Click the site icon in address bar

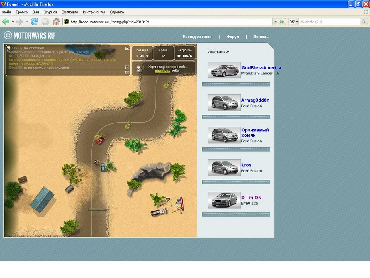(66, 22)
